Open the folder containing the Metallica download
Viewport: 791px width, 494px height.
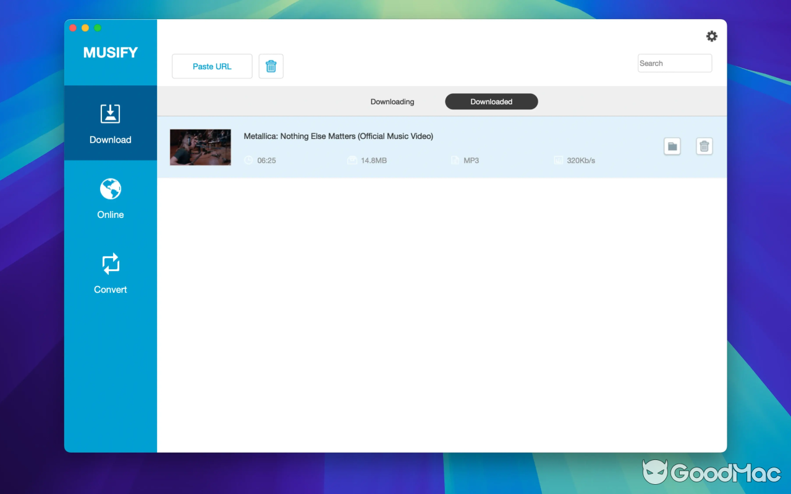pyautogui.click(x=672, y=146)
